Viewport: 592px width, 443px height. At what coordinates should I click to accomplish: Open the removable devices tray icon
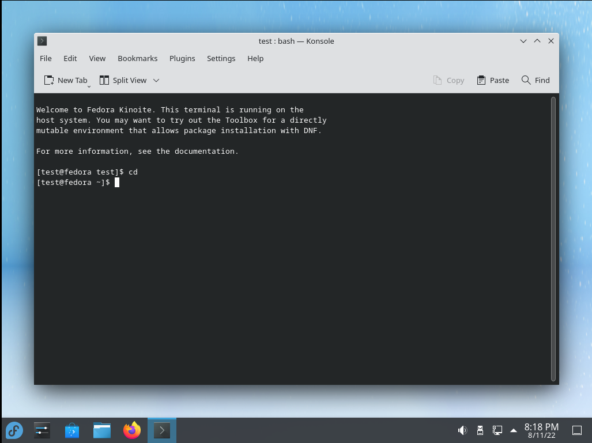[x=480, y=430]
